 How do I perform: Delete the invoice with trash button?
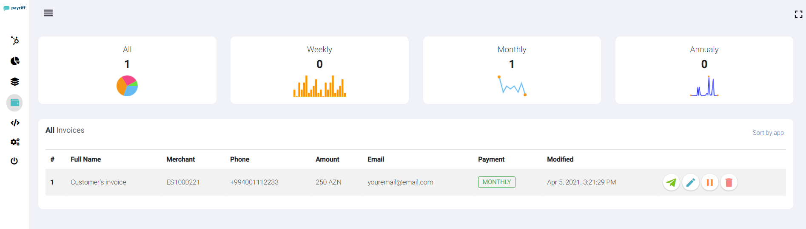pyautogui.click(x=729, y=182)
